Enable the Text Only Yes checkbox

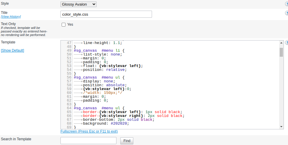tap(63, 25)
